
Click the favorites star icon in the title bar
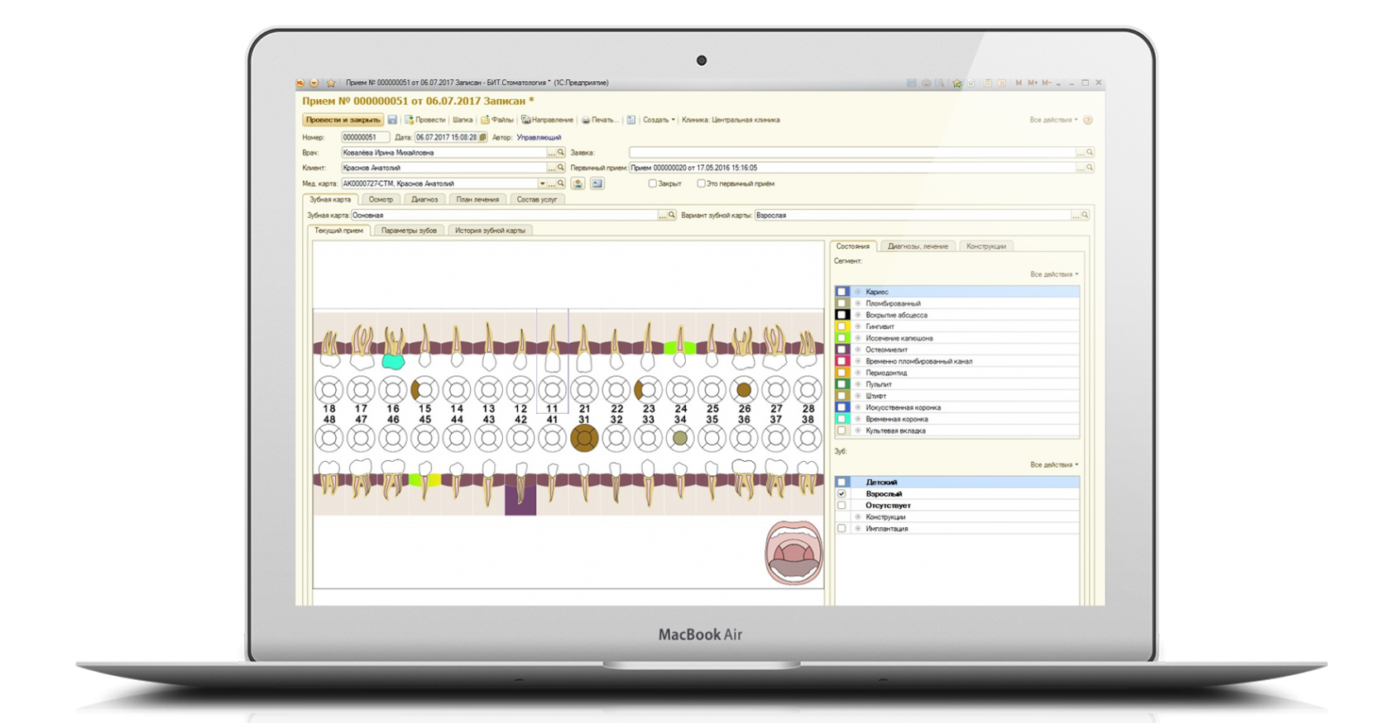tap(331, 83)
